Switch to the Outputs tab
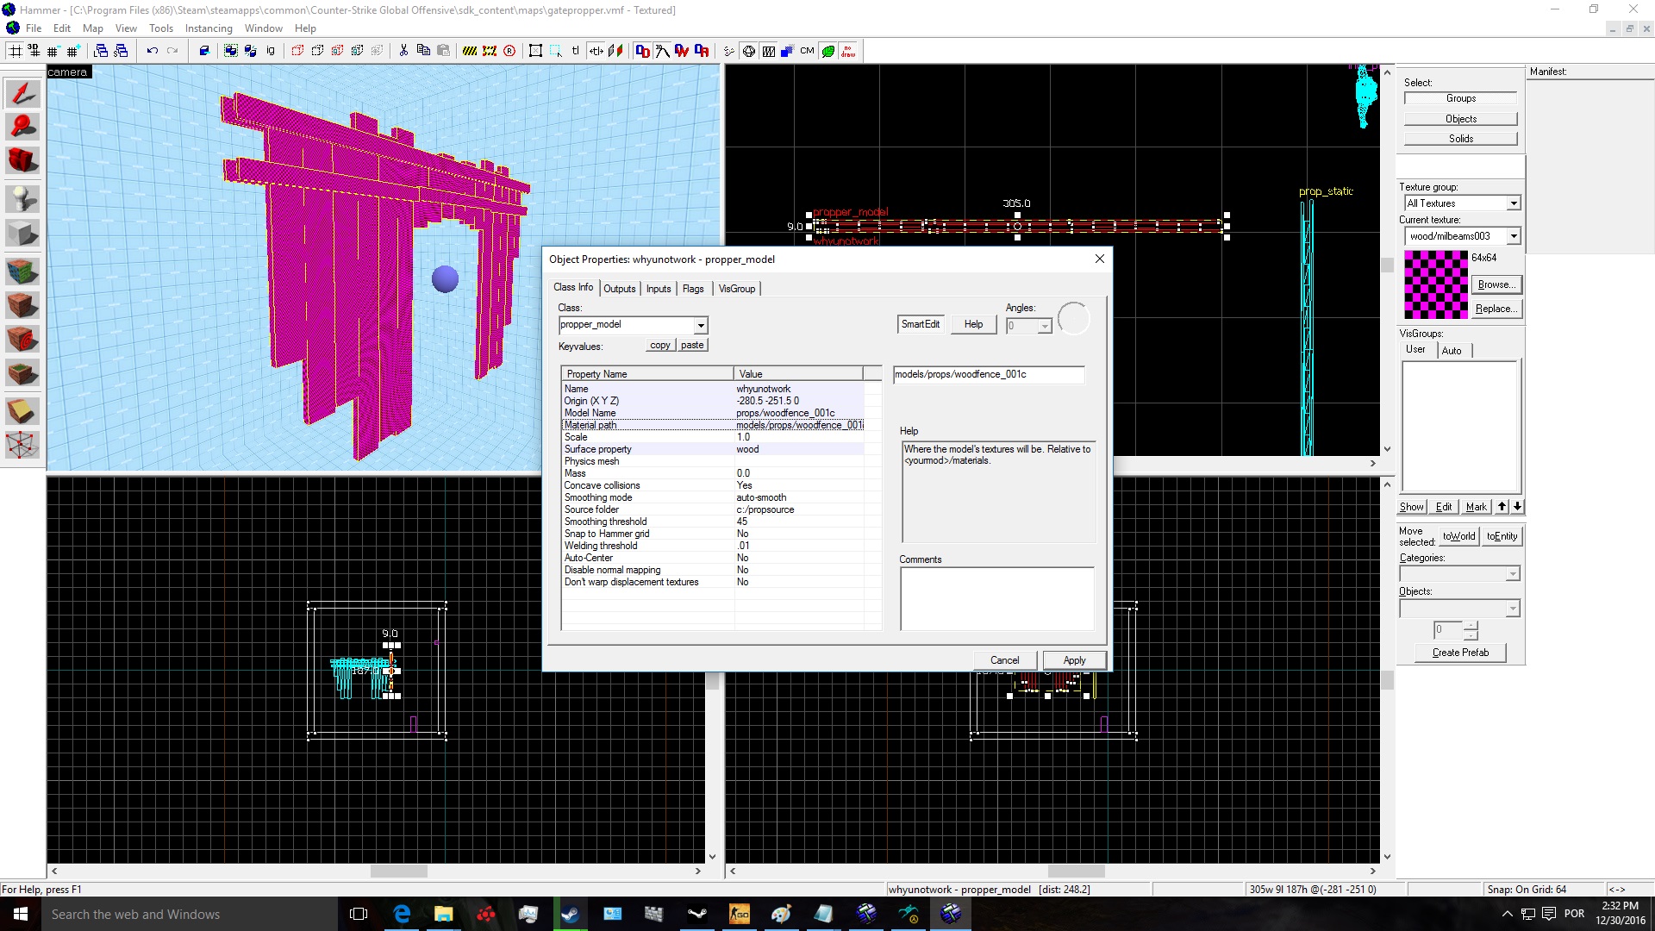Viewport: 1655px width, 931px height. 618,288
